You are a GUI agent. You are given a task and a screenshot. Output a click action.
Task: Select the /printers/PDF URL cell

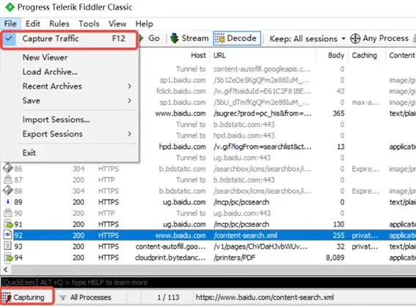tap(234, 258)
